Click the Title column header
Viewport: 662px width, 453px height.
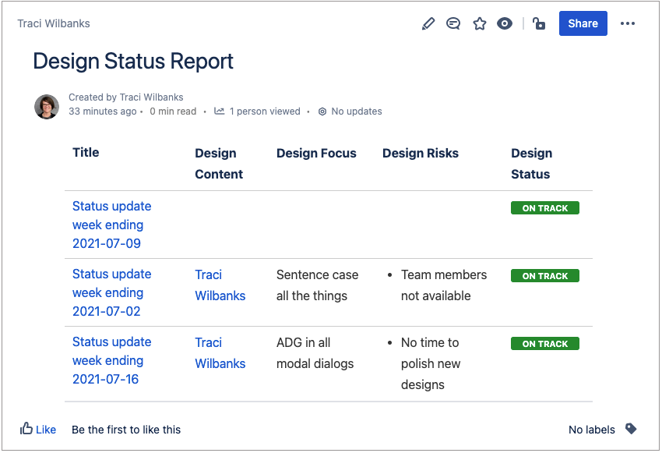(86, 153)
